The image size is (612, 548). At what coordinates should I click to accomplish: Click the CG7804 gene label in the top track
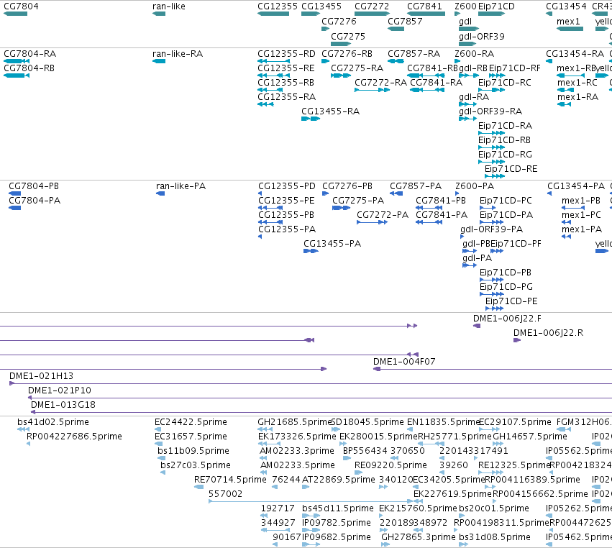click(x=21, y=6)
